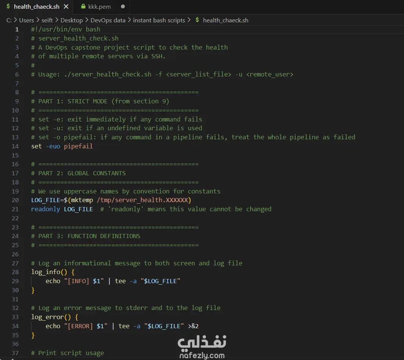Click the 'set -euo pipefail' command
This screenshot has width=404, height=360.
click(62, 146)
